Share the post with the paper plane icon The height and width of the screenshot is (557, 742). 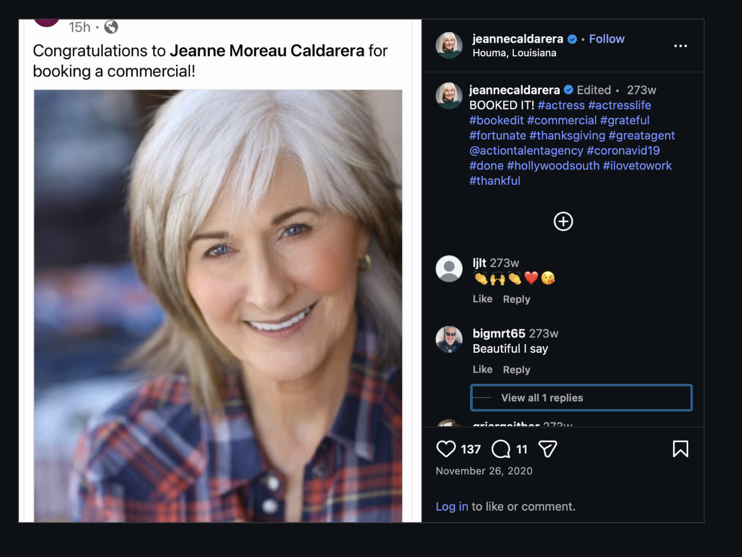tap(548, 449)
